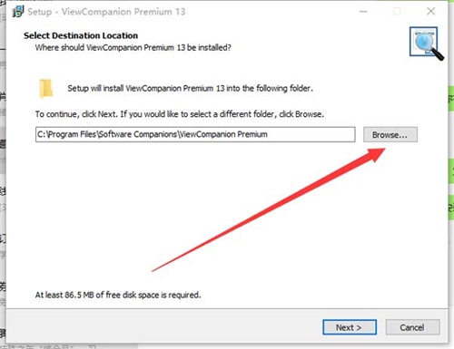454x349 pixels.
Task: Focus the destination folder path field
Action: tap(195, 134)
